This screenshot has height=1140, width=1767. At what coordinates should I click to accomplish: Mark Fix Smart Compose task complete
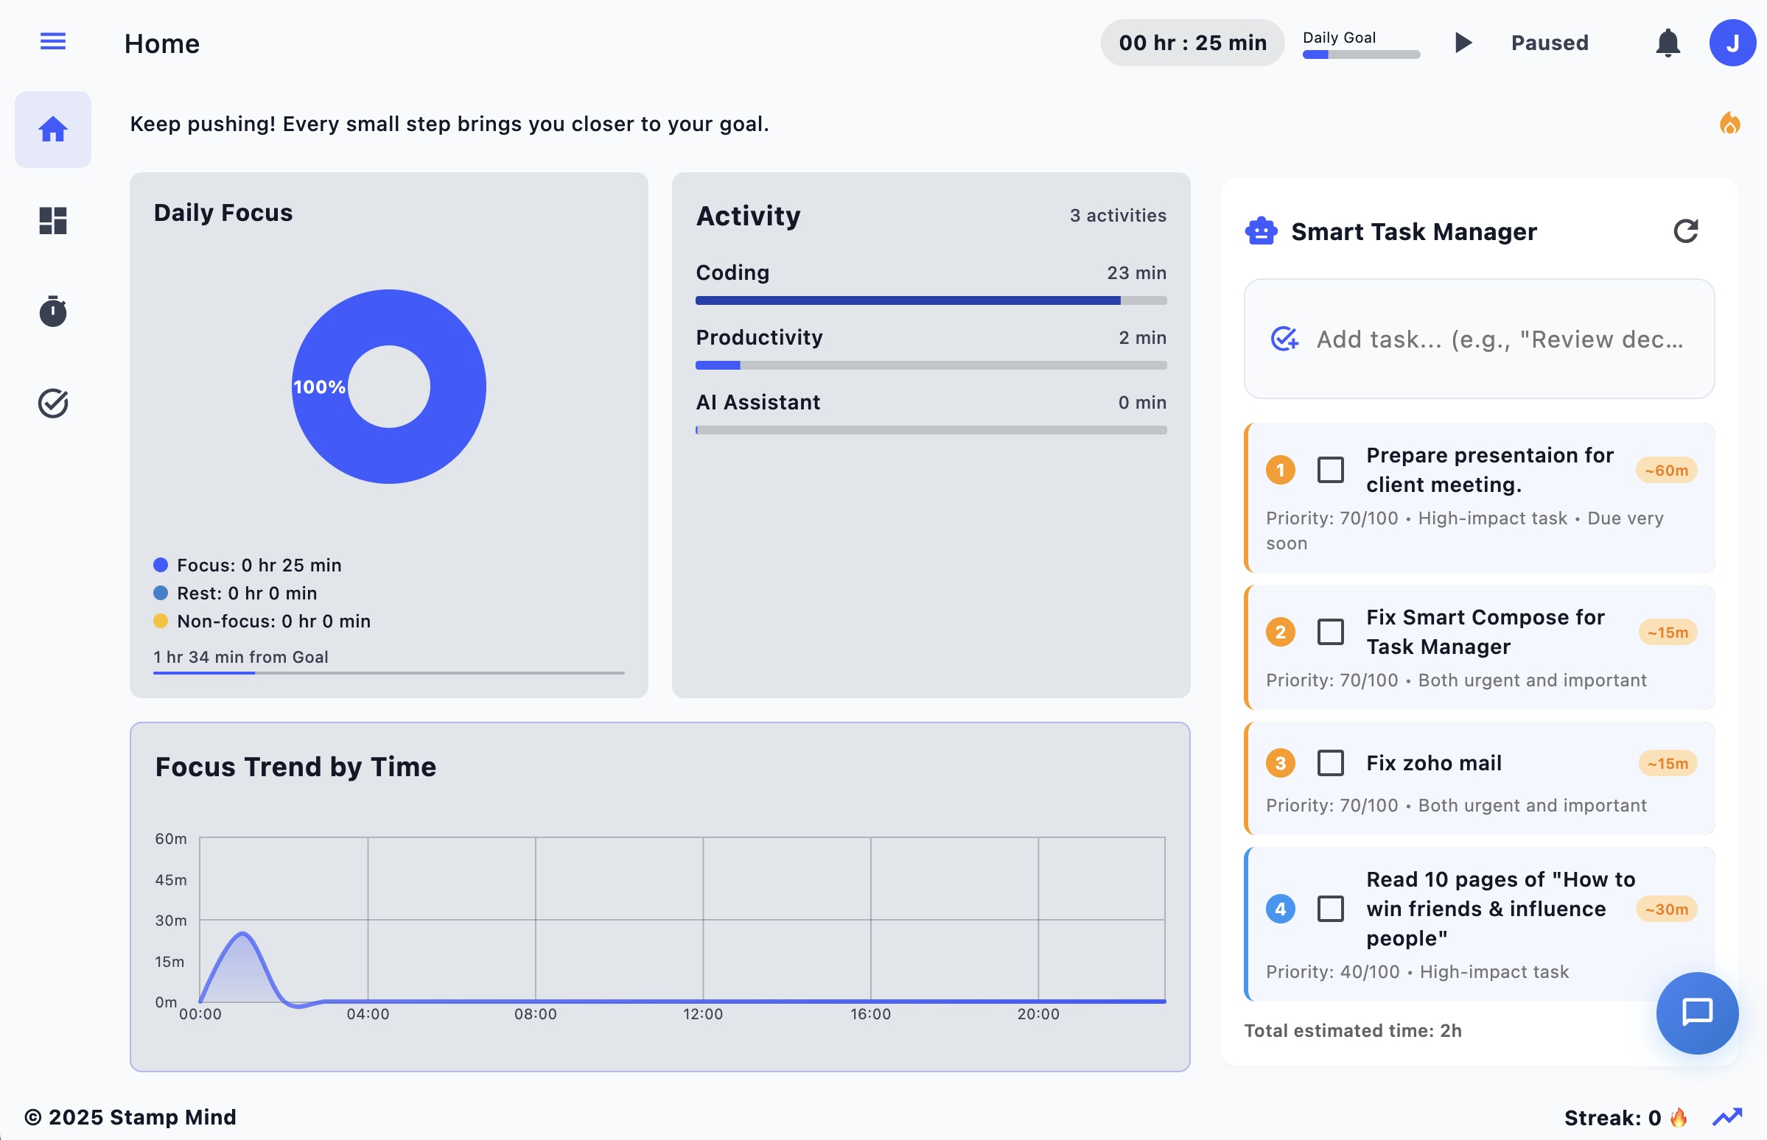tap(1330, 632)
